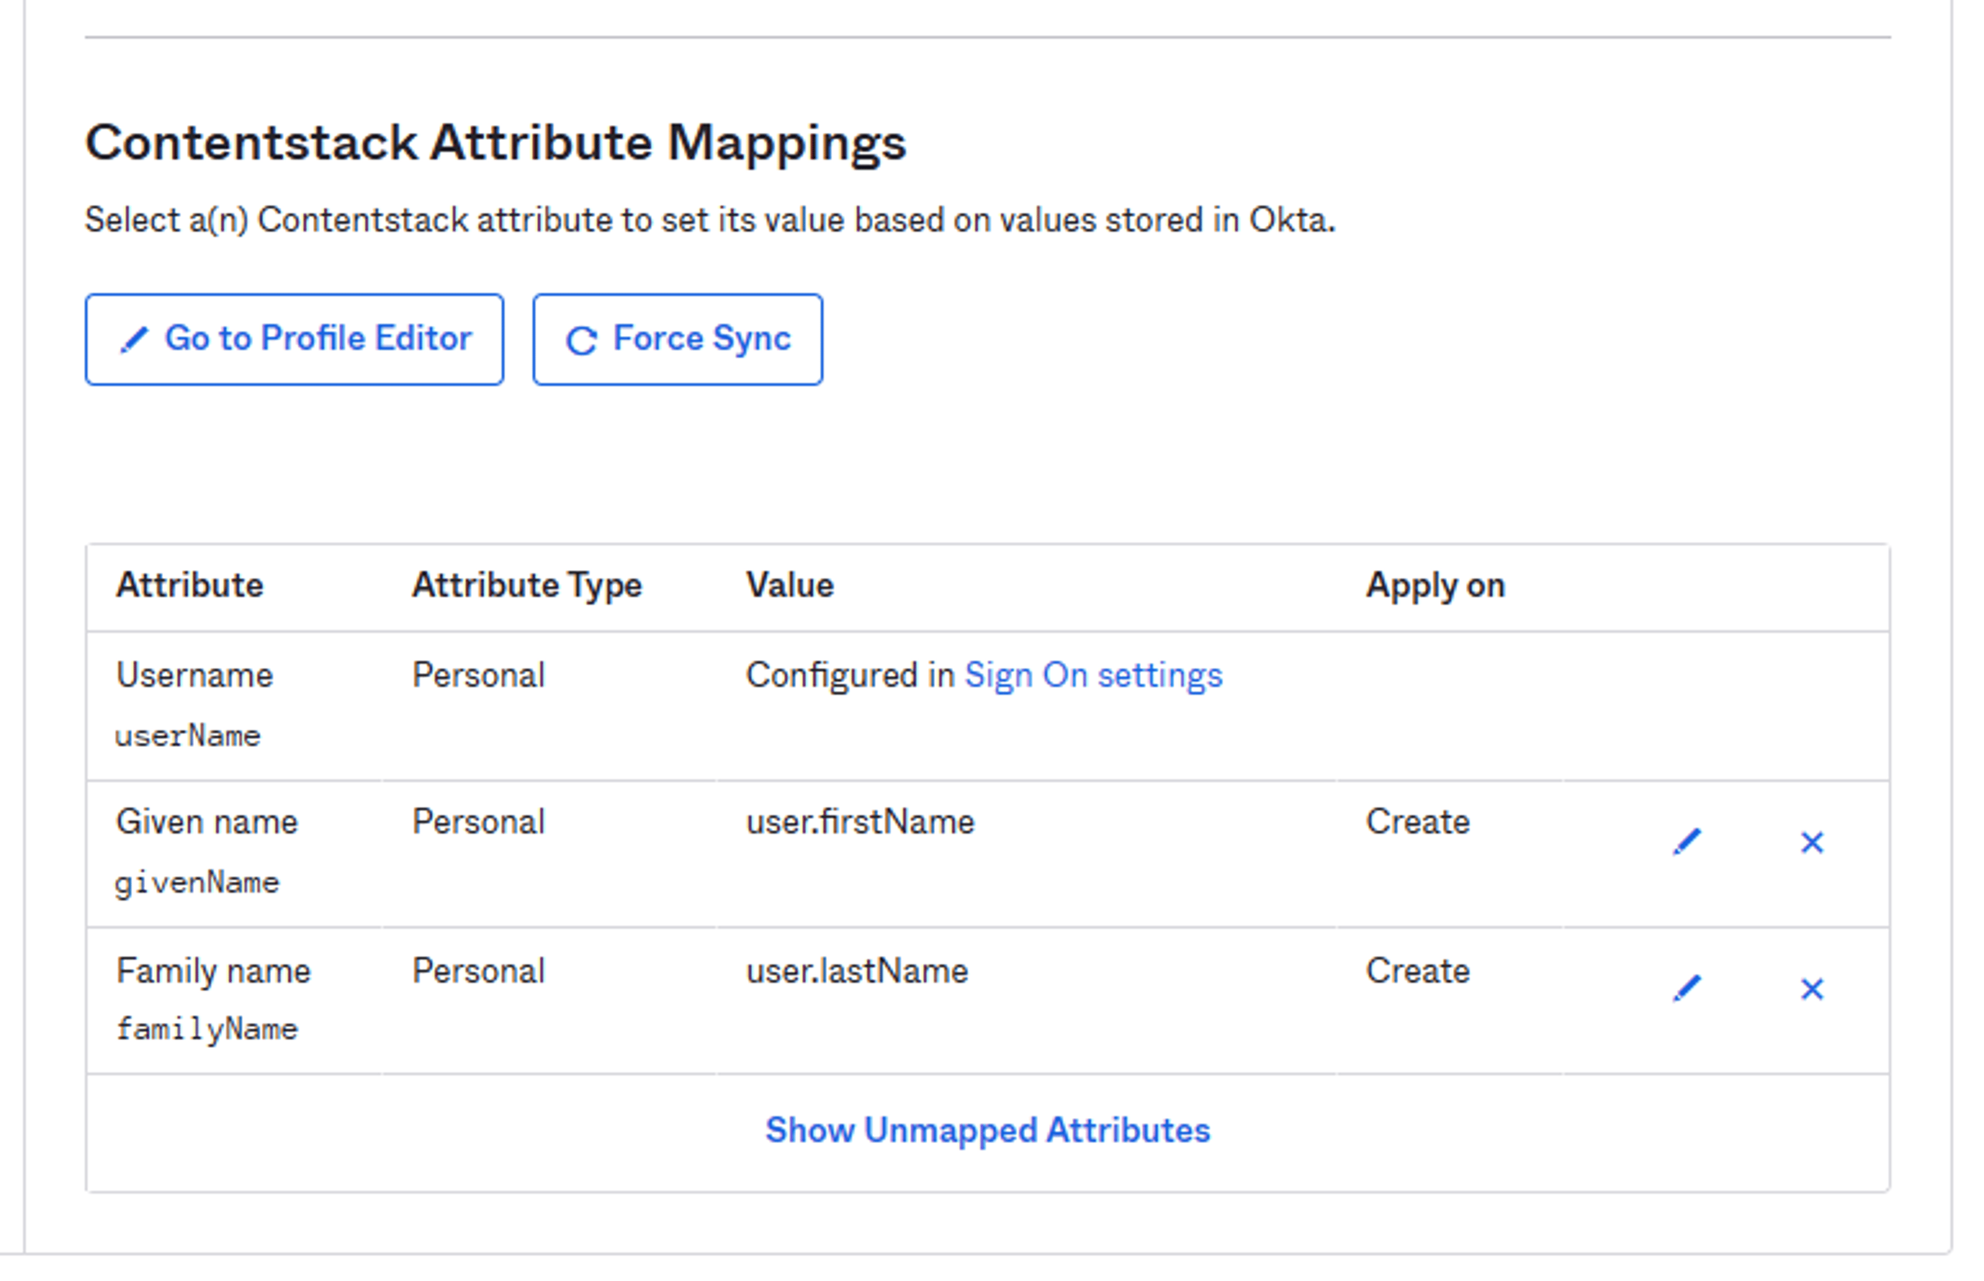Click Create in the Family name row
The image size is (1984, 1281).
pos(1418,971)
